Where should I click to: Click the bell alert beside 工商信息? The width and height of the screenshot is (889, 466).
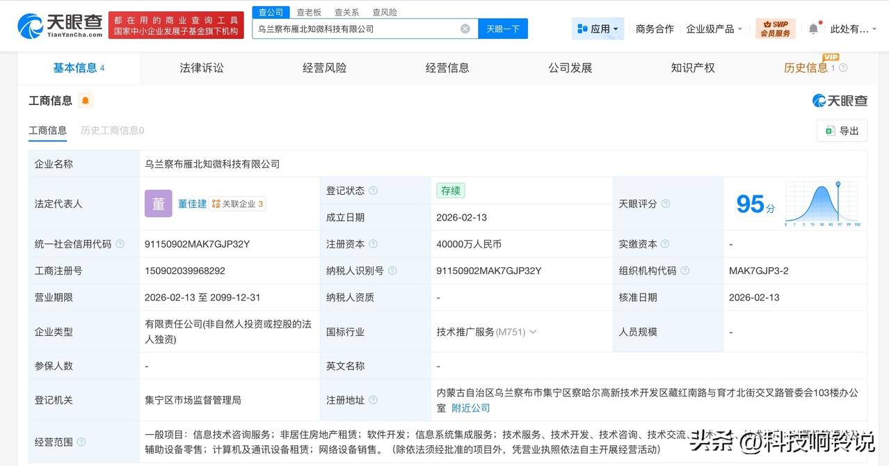(86, 101)
